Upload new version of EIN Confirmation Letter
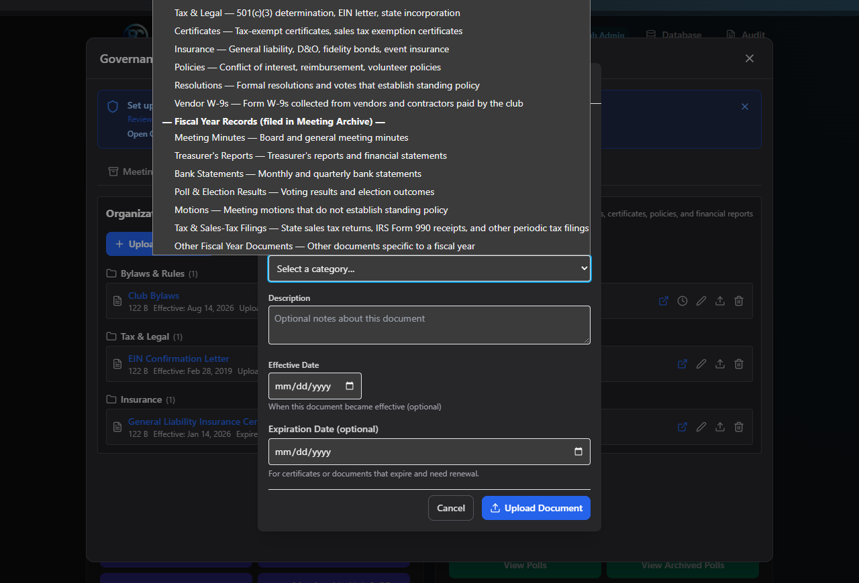 tap(720, 364)
